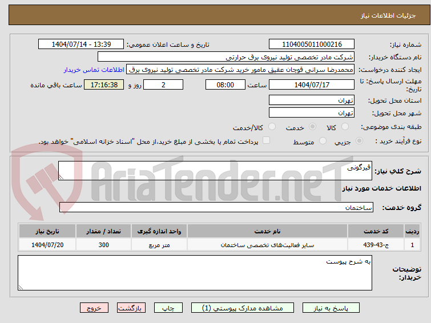
Task: Click the شرح کلی نیاز text area قیرگونی
Action: pyautogui.click(x=215, y=171)
